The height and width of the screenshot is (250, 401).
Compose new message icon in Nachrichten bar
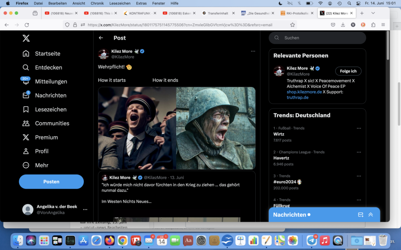point(361,214)
